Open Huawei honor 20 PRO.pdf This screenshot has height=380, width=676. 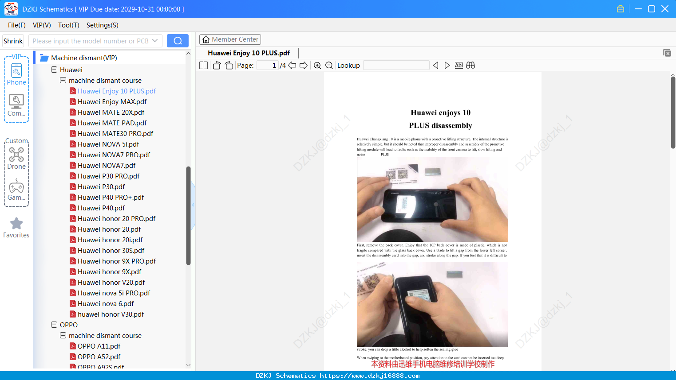116,218
